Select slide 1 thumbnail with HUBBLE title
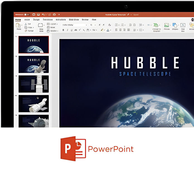Viewport: 194px width, 170px height. coord(34,45)
